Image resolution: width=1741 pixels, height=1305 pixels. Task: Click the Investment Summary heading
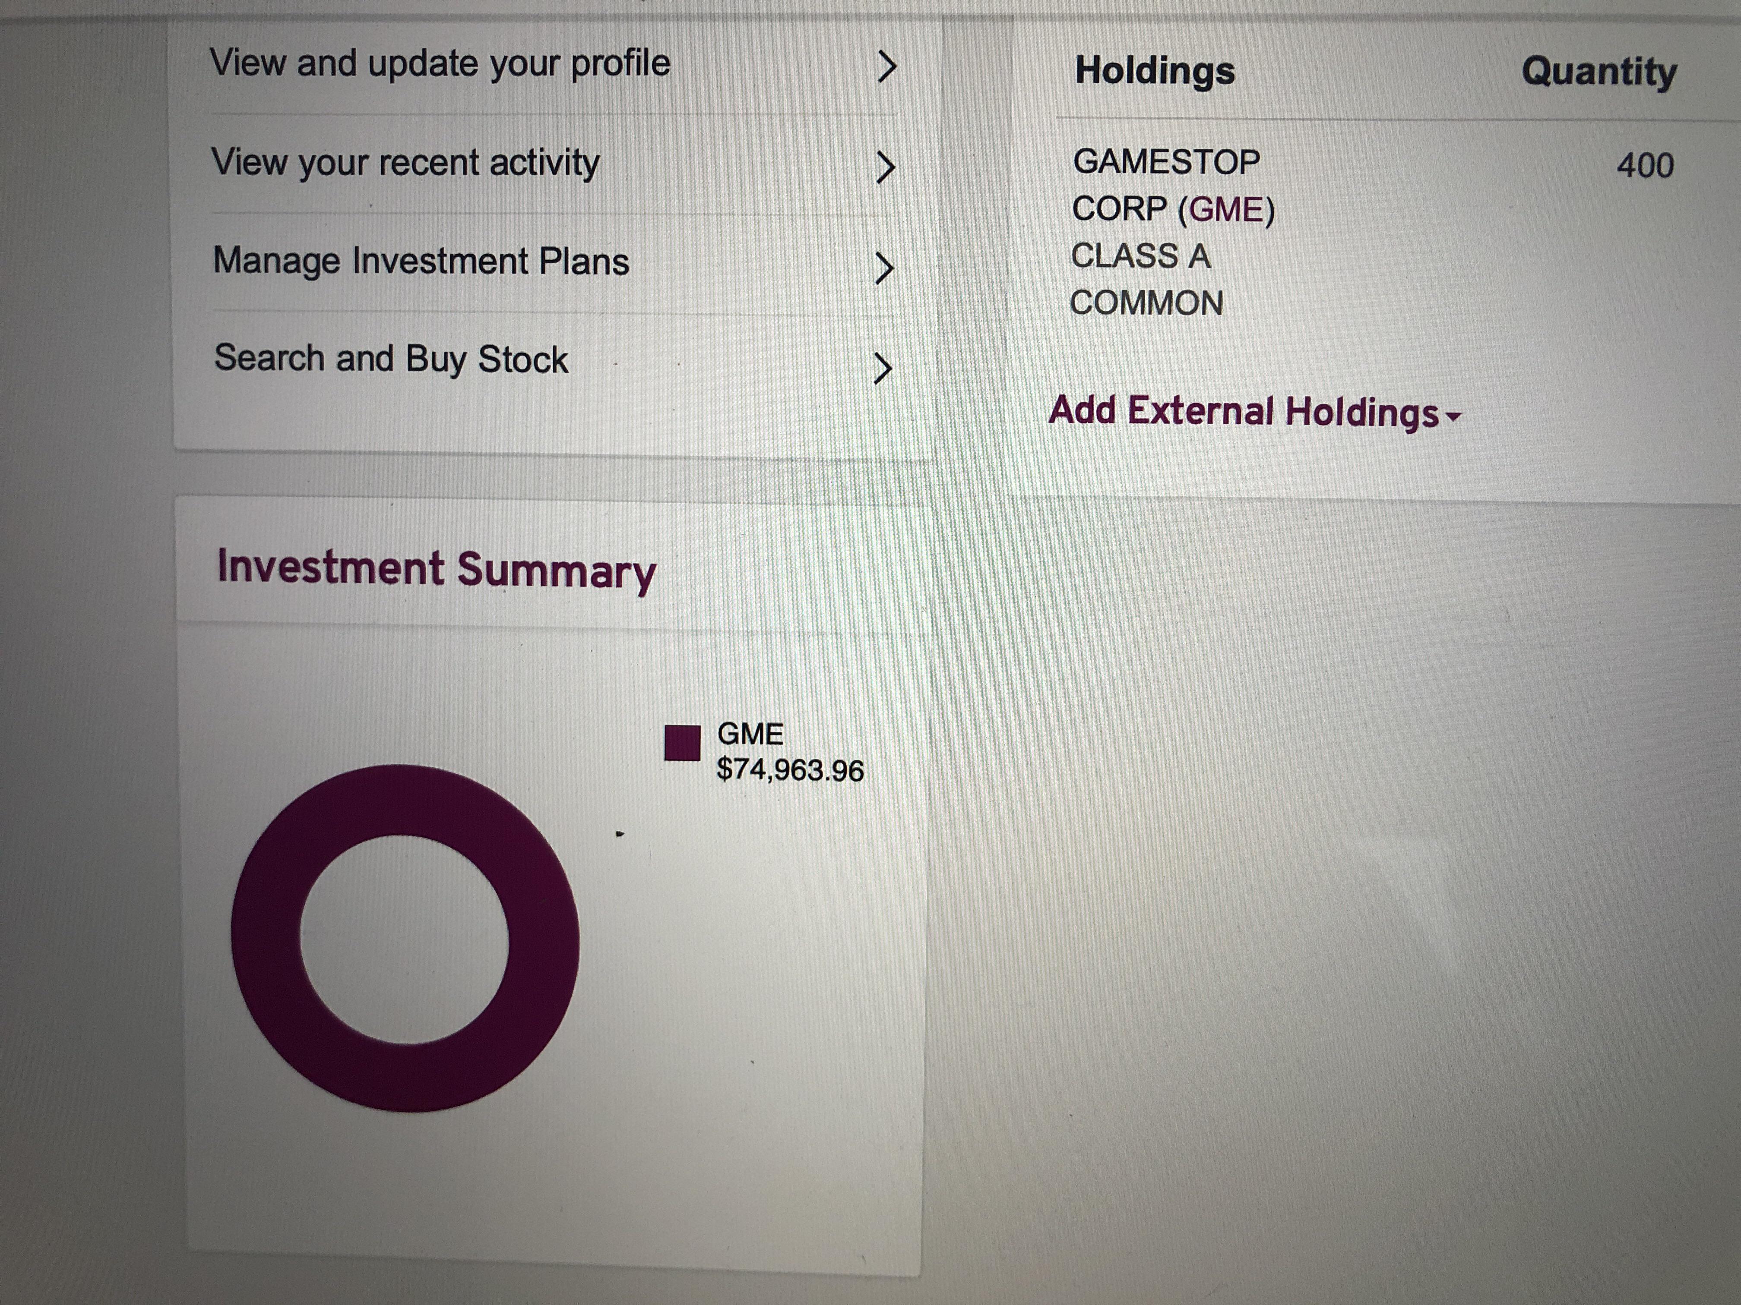click(x=436, y=570)
